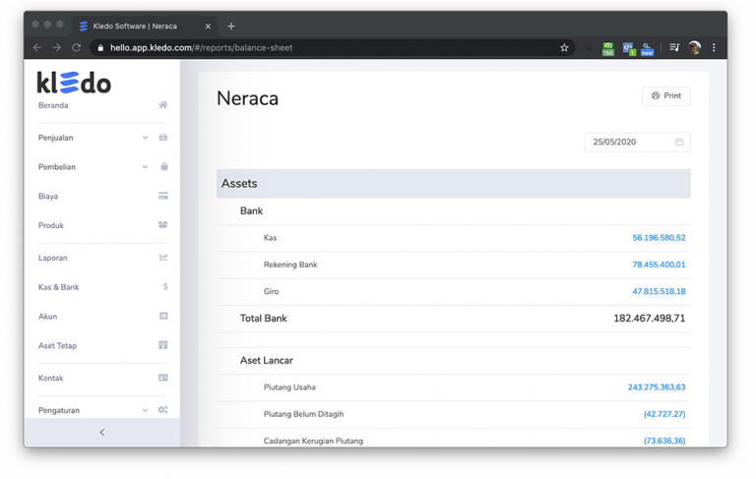This screenshot has width=756, height=479.
Task: Click the Piutang Belum Ditagih row label
Action: coord(303,414)
